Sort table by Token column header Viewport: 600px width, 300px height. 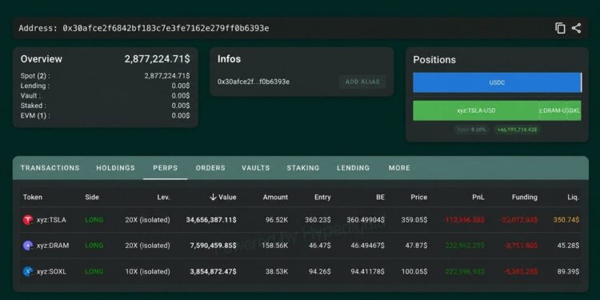(x=33, y=198)
